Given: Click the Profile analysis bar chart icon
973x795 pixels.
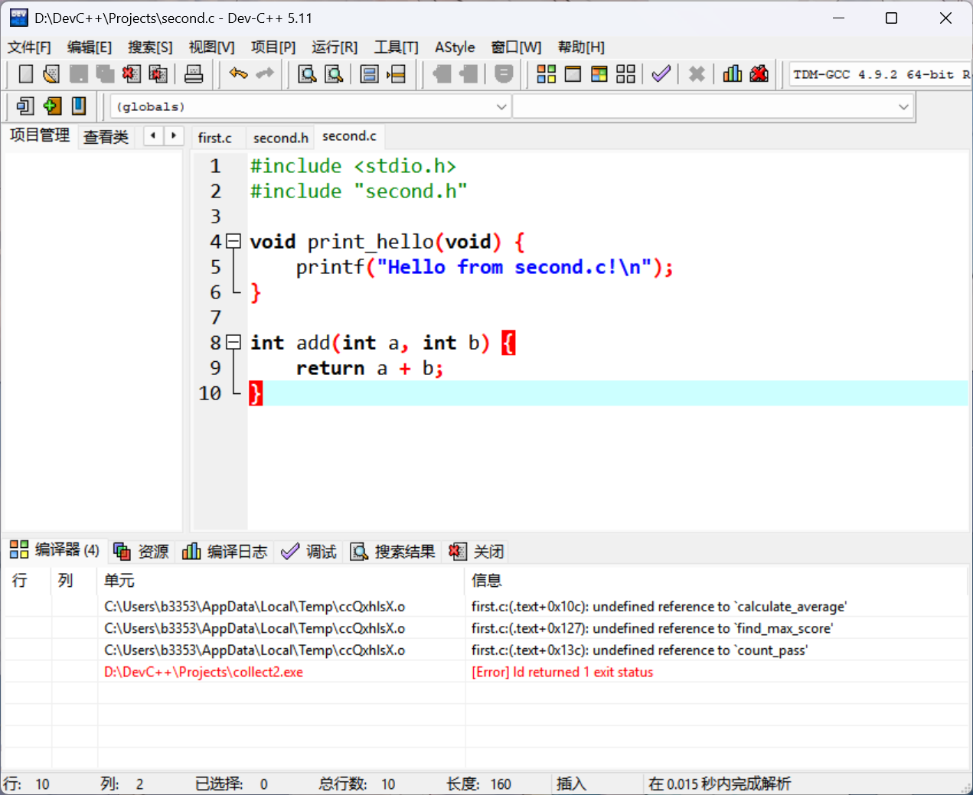Looking at the screenshot, I should 733,74.
